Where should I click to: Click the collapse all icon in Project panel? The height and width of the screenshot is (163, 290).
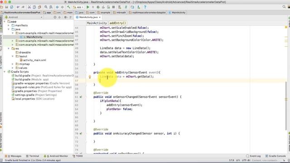point(59,17)
